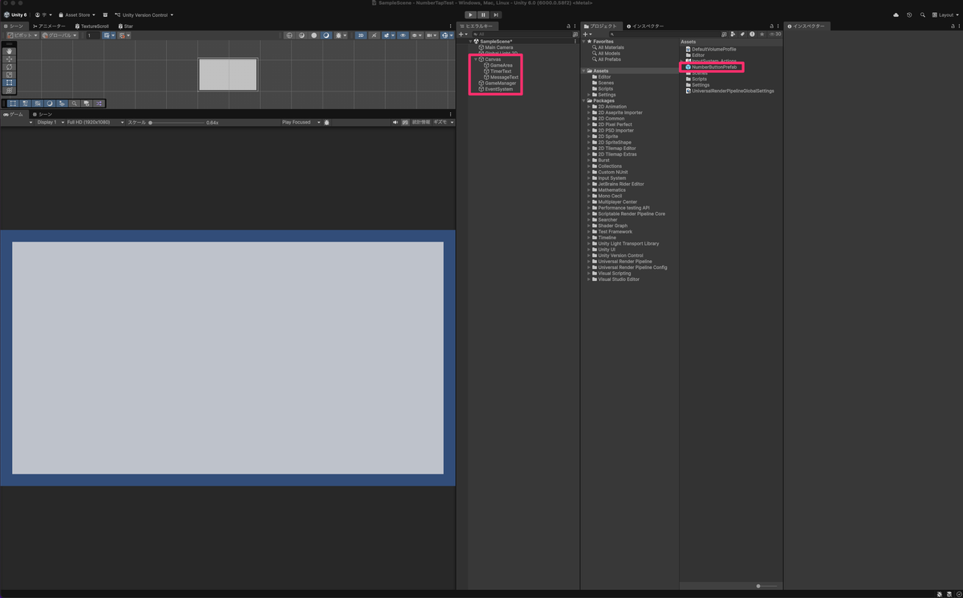Select the Rotate tool in scene view

pos(10,67)
